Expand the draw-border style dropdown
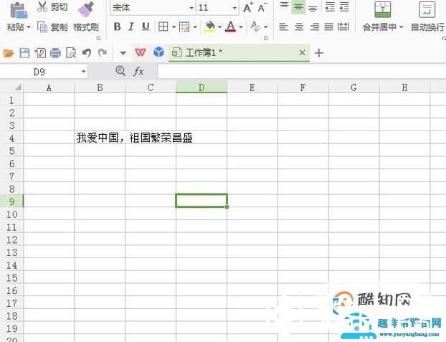The width and height of the screenshot is (446, 342). (x=195, y=27)
